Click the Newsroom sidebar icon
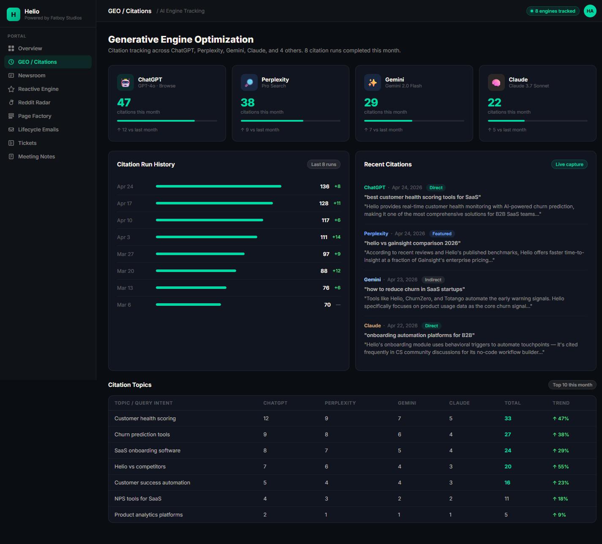This screenshot has width=602, height=544. [11, 76]
